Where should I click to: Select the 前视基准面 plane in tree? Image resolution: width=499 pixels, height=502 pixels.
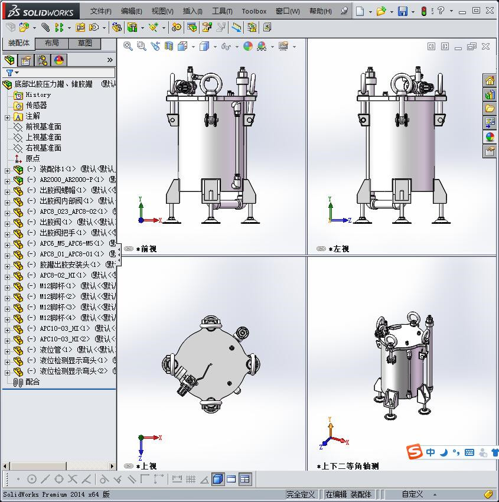(44, 127)
